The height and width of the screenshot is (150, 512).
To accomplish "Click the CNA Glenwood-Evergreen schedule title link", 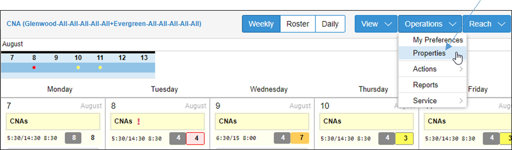I will pos(104,24).
